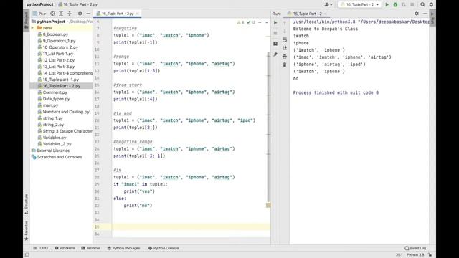Go to previous highlighted error arrow
This screenshot has width=459, height=258.
click(260, 22)
